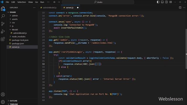Collapse the DOABS root folder

click(22, 12)
